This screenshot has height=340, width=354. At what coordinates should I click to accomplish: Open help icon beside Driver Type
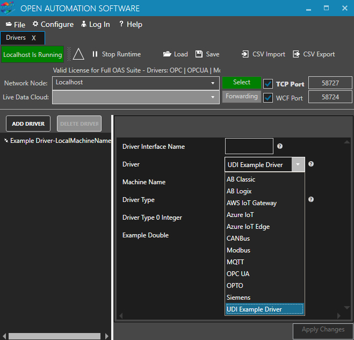[311, 199]
